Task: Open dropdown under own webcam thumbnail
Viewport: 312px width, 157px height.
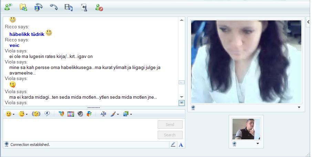Action: point(258,144)
